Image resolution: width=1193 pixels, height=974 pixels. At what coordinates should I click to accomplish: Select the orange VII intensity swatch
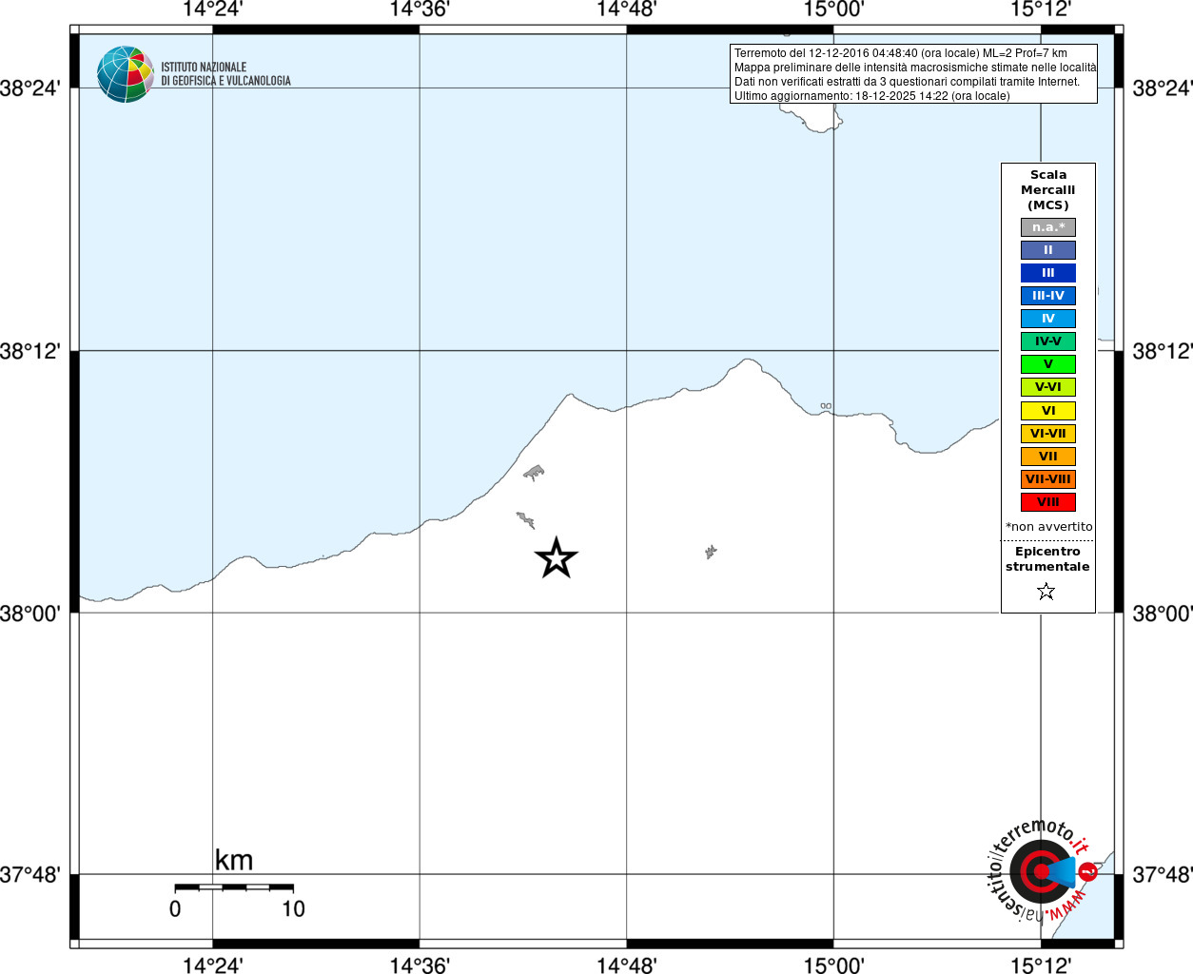[1048, 457]
